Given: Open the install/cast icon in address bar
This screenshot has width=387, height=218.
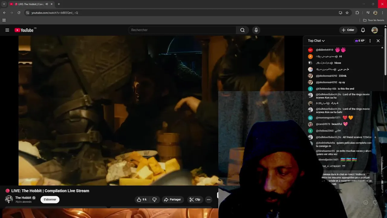Looking at the screenshot, I should (x=340, y=13).
